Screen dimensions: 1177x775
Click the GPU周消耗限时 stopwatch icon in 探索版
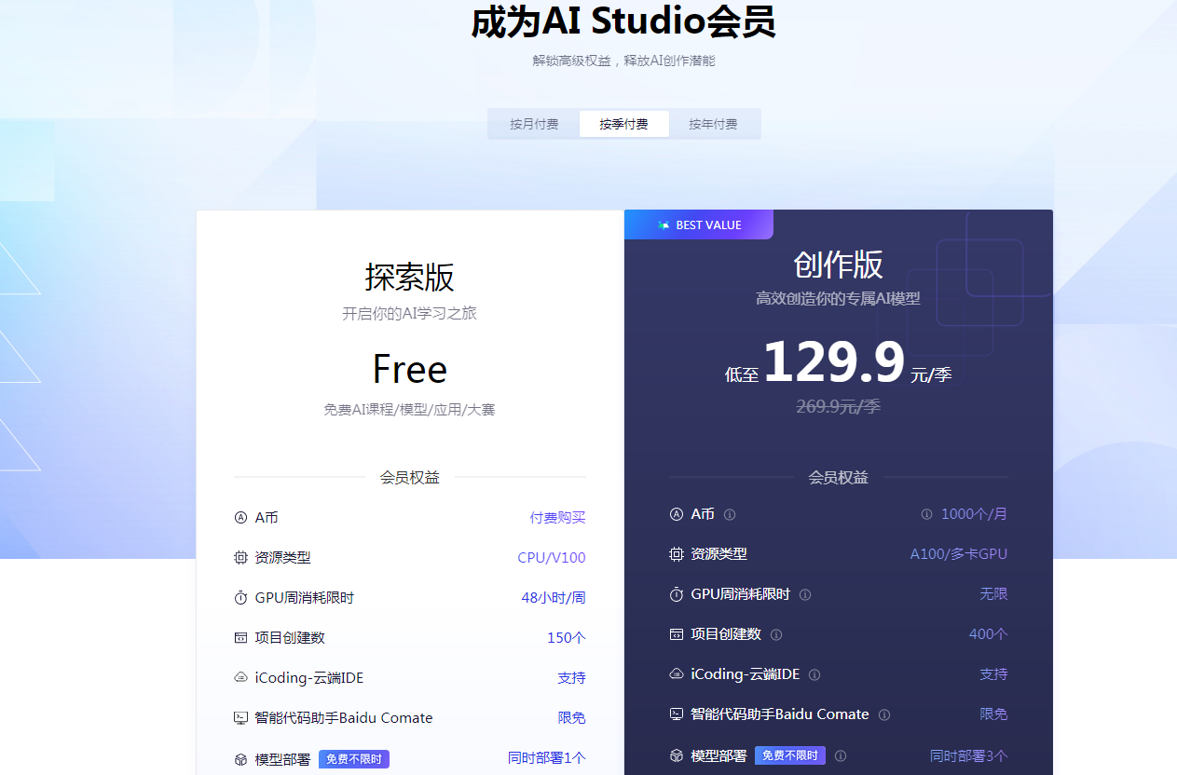pos(240,598)
